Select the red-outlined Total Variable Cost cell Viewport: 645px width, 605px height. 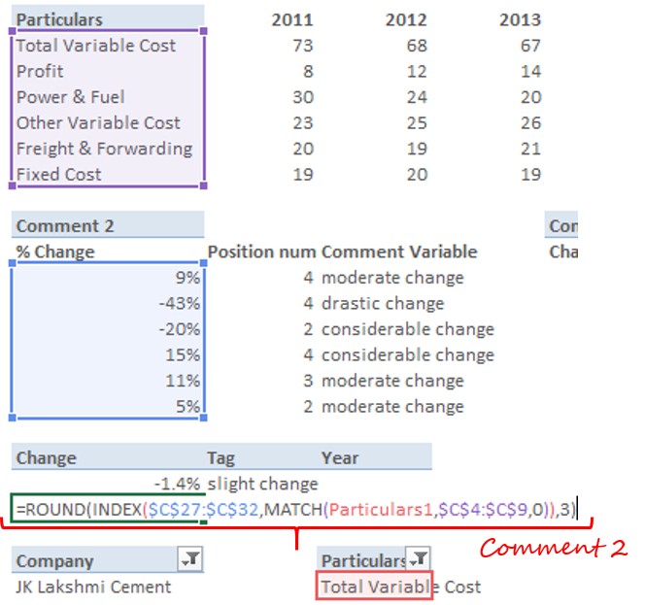[376, 587]
